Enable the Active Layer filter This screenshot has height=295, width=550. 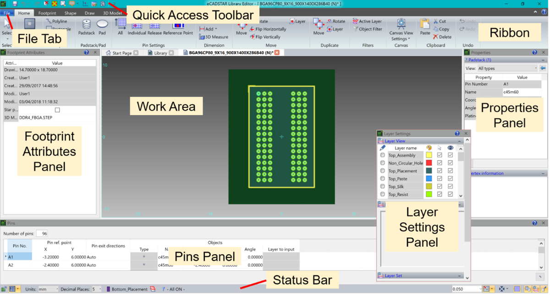click(x=367, y=21)
